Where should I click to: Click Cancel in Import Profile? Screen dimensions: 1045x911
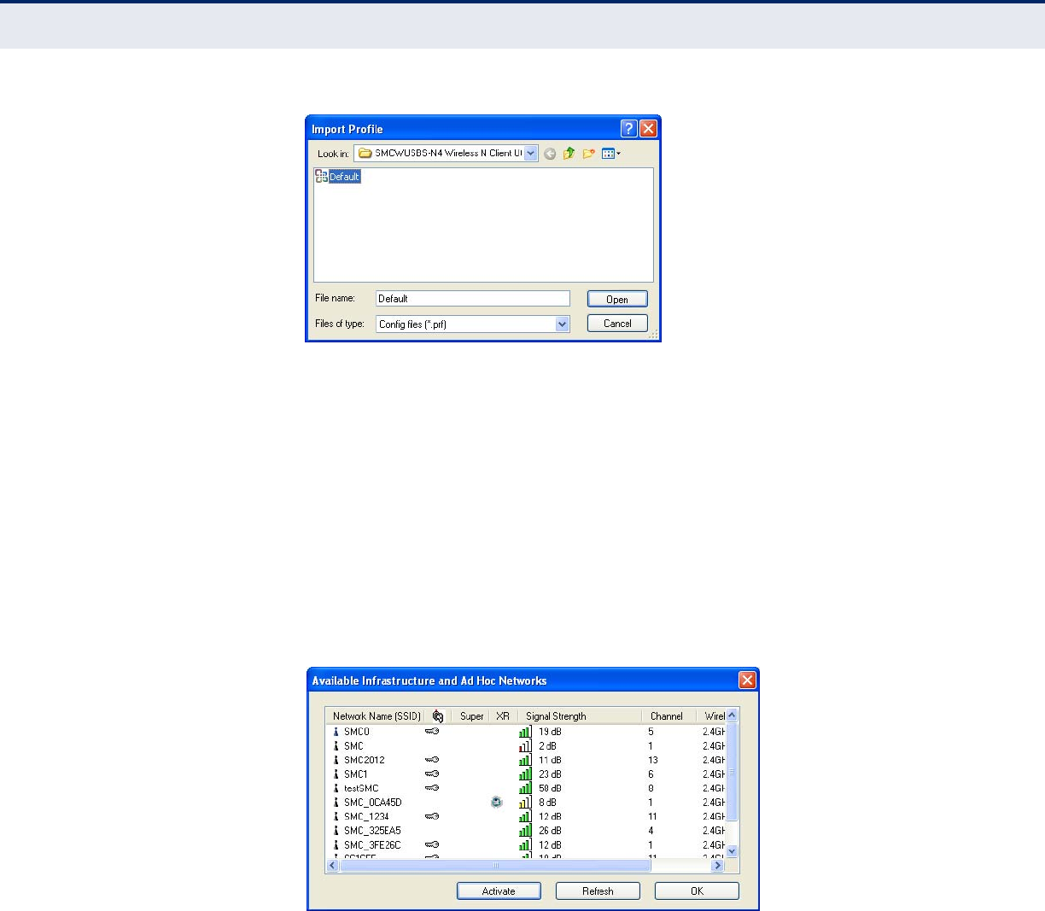[x=617, y=324]
